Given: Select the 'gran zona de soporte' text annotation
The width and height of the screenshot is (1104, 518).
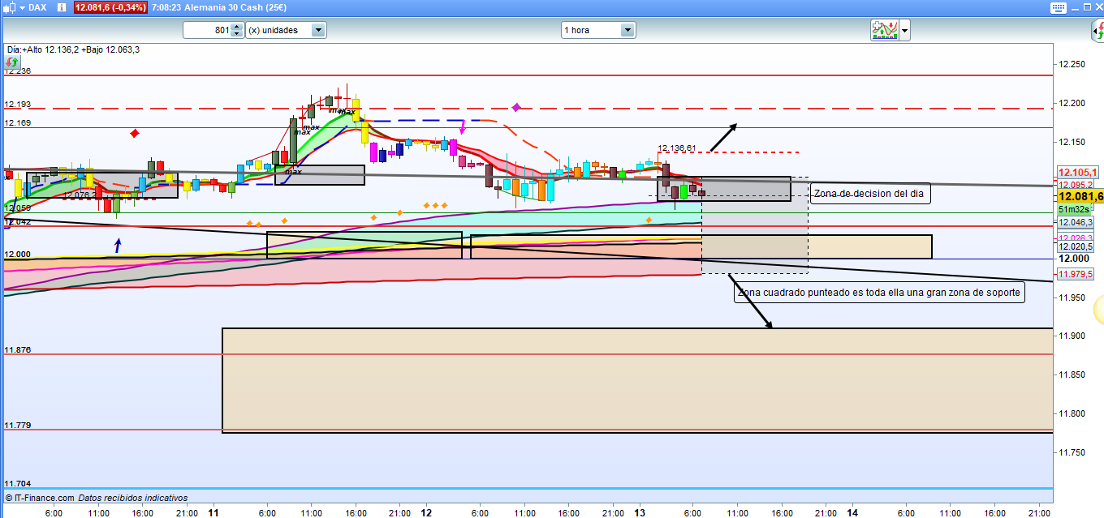Looking at the screenshot, I should point(879,293).
